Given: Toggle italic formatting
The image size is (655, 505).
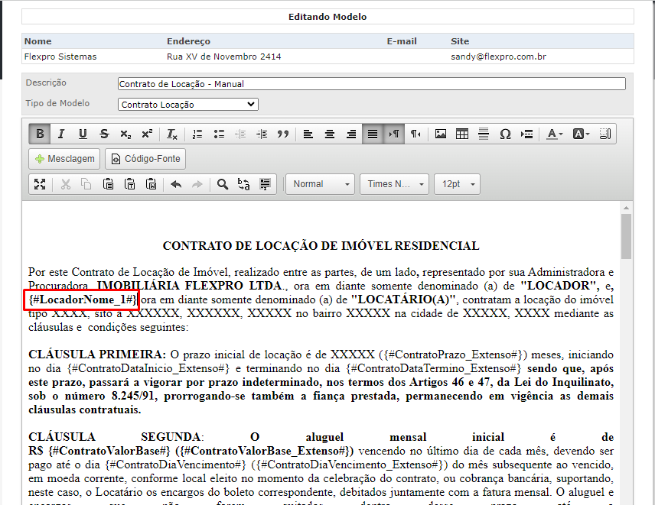Looking at the screenshot, I should (x=61, y=134).
